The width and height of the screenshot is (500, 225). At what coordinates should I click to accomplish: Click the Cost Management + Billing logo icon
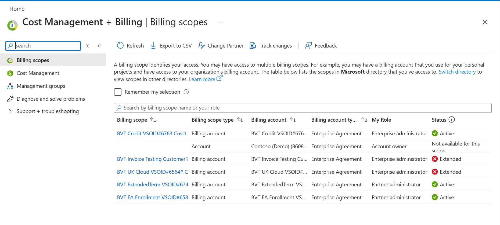click(x=12, y=25)
